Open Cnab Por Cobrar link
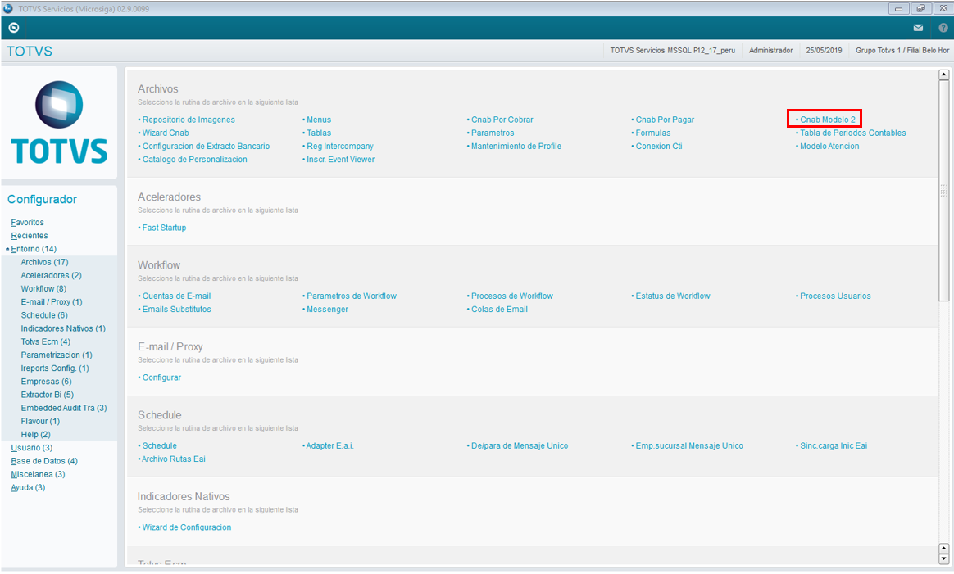Screen dimensions: 954x574 click(502, 120)
